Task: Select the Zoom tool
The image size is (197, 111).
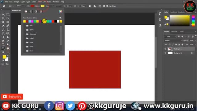Action: (x=3, y=52)
